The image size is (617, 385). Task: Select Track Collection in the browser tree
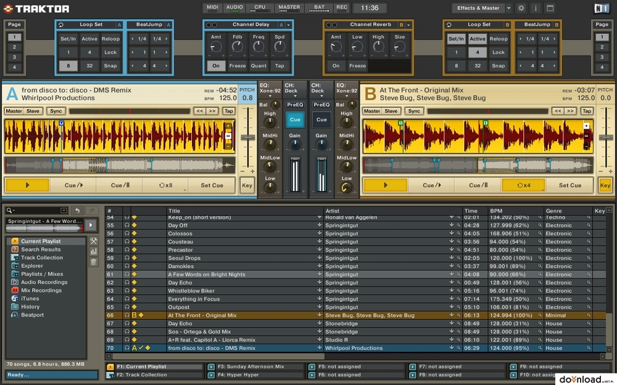[x=42, y=257]
